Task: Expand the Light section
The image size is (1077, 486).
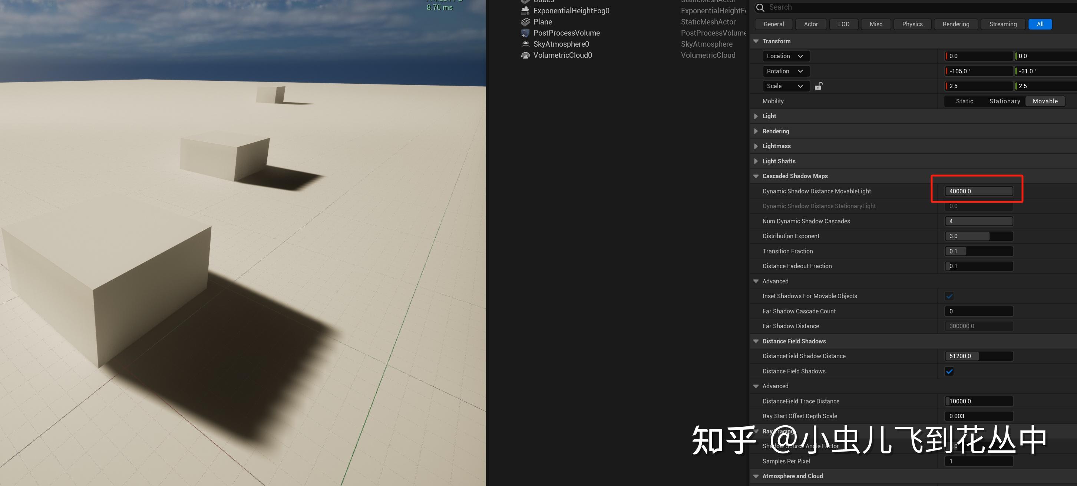Action: [x=756, y=116]
